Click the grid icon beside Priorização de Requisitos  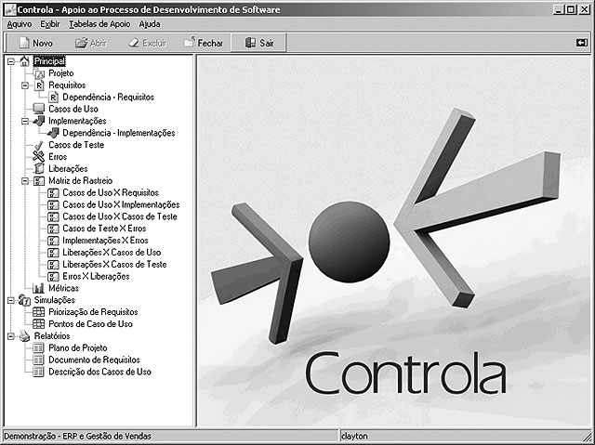tap(39, 312)
